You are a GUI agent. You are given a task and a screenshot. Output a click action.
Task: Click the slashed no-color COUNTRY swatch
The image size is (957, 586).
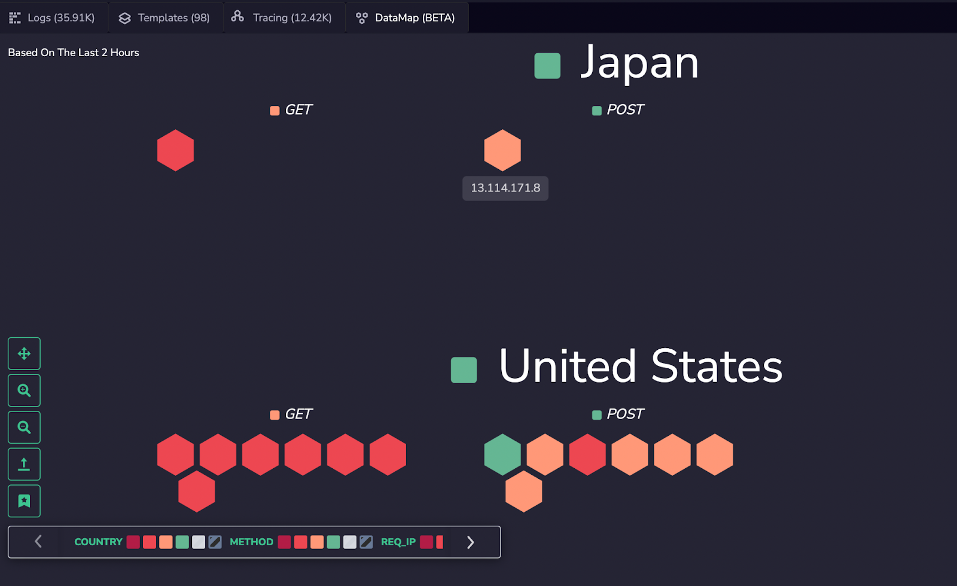click(215, 542)
